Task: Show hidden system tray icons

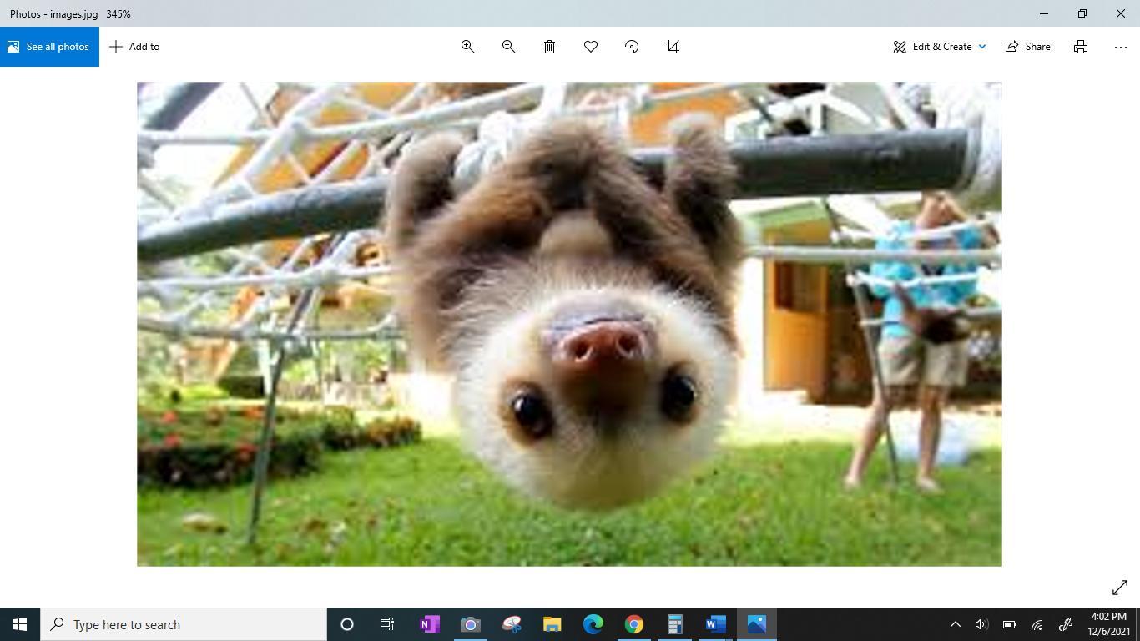Action: (956, 624)
